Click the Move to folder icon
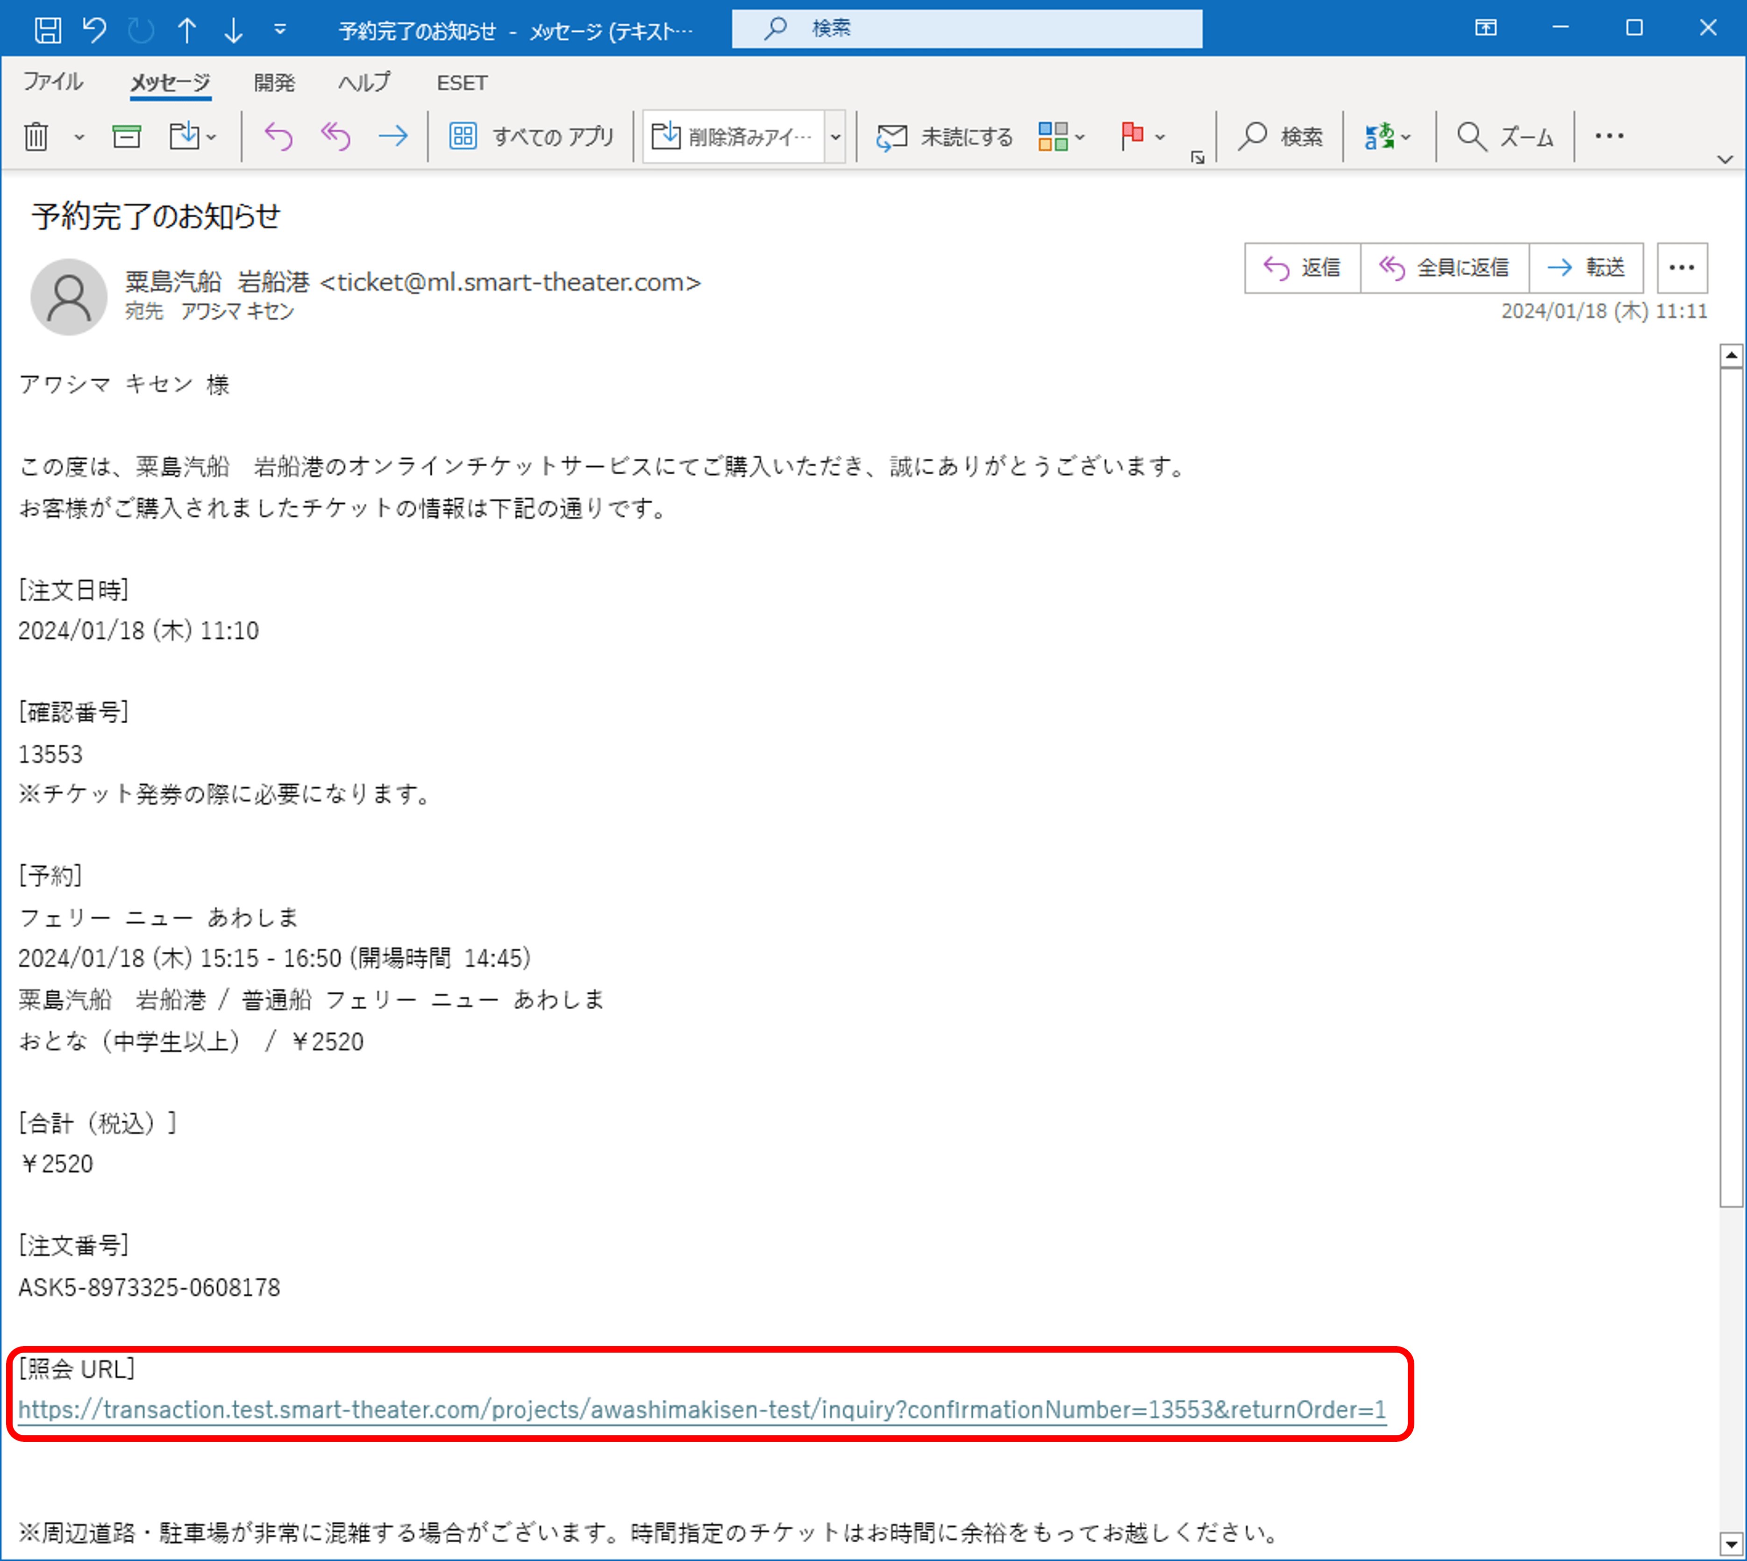This screenshot has width=1747, height=1561. [x=184, y=135]
